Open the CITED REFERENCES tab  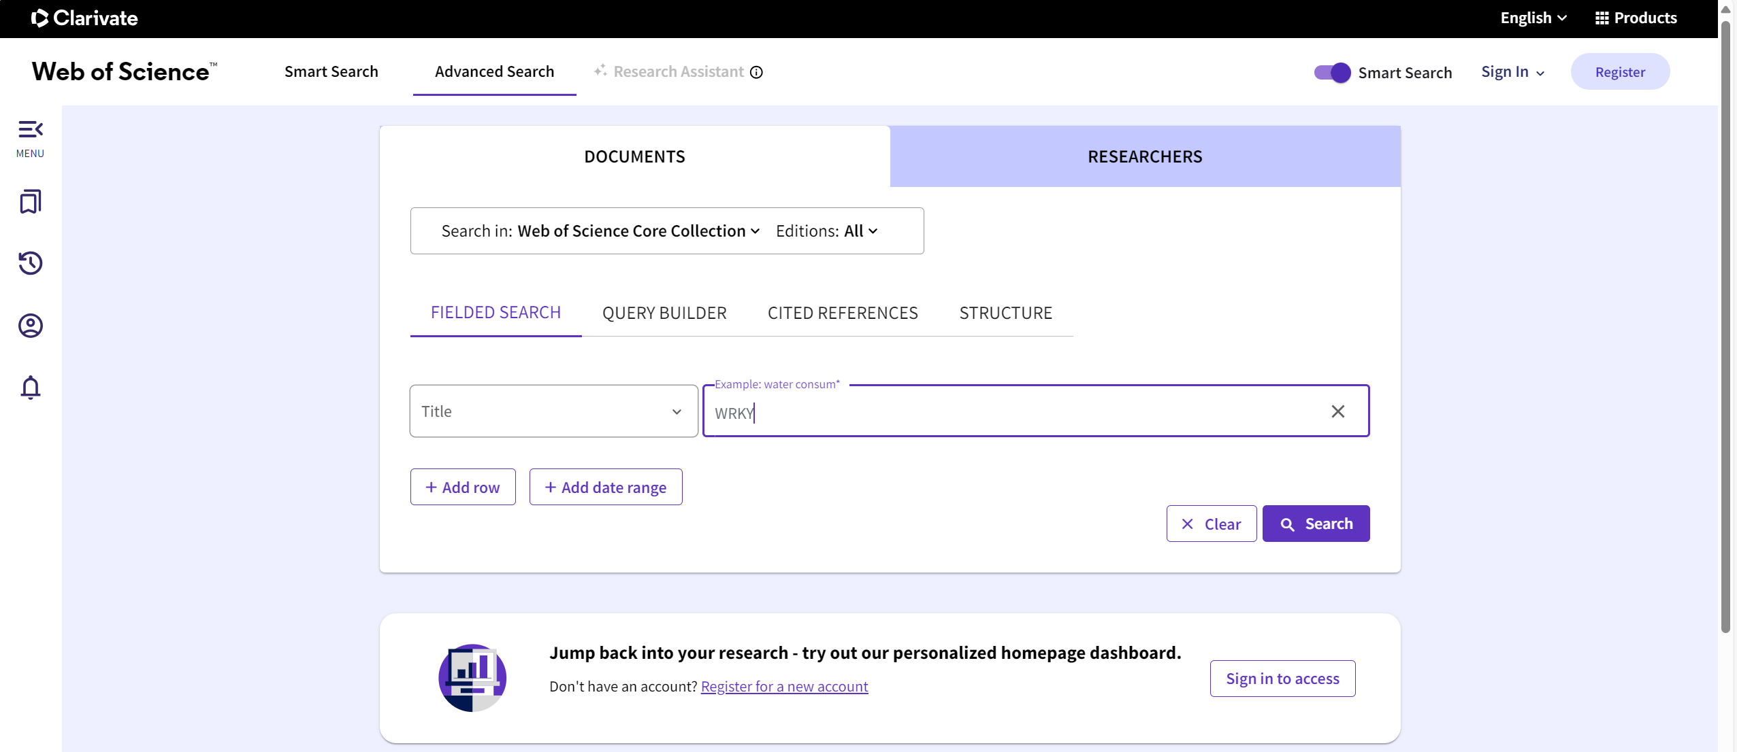click(843, 313)
